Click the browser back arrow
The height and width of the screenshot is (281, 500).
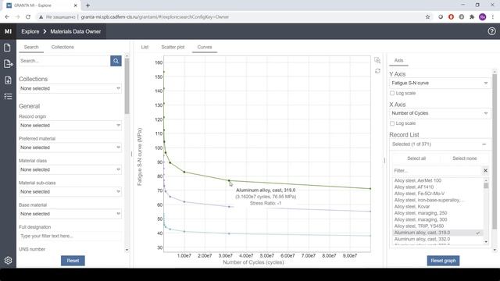7,17
